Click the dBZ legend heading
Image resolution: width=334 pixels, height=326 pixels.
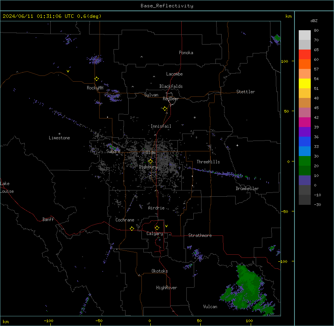pyautogui.click(x=314, y=21)
